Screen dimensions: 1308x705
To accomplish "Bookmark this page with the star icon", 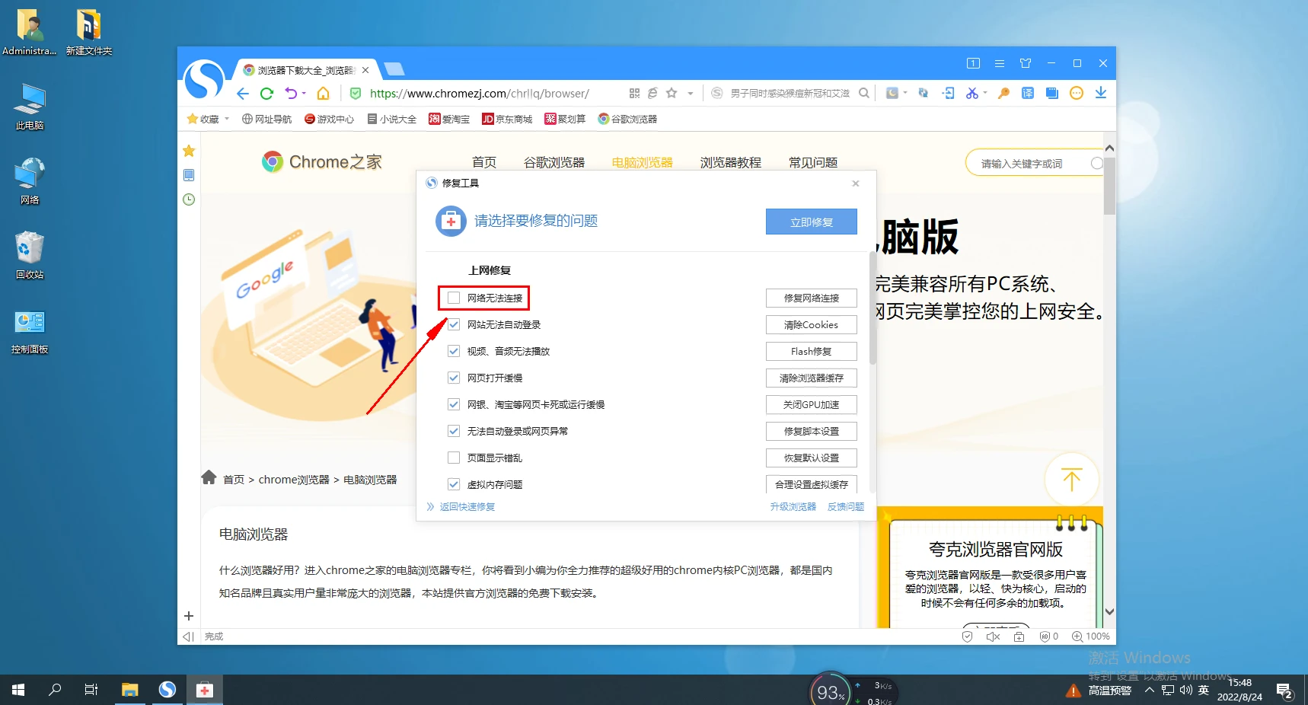I will (672, 93).
